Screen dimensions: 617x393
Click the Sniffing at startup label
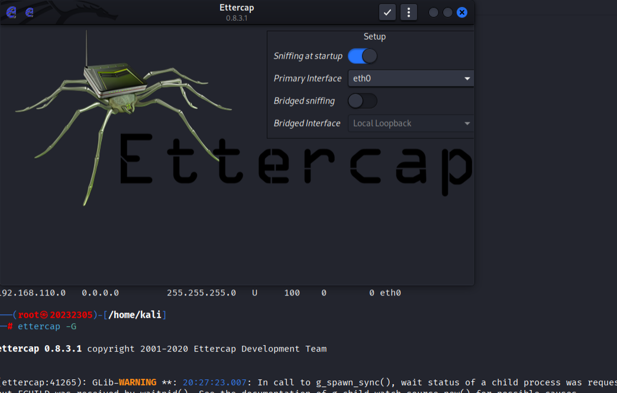tap(308, 56)
